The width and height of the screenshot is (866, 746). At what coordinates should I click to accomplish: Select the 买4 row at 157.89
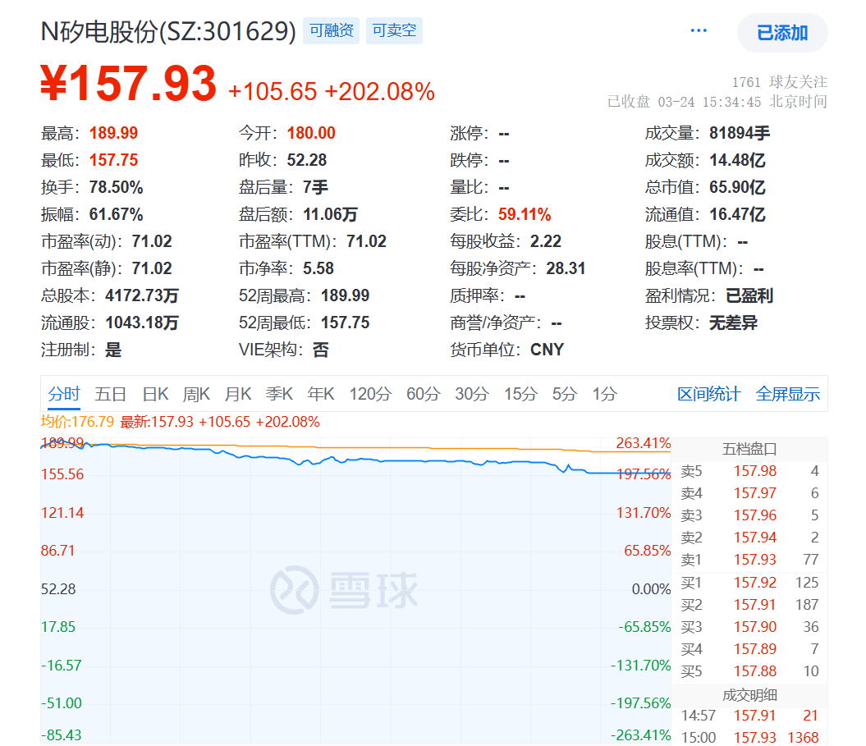(749, 649)
